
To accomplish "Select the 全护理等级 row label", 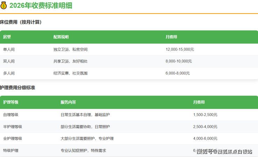I will (13, 139).
